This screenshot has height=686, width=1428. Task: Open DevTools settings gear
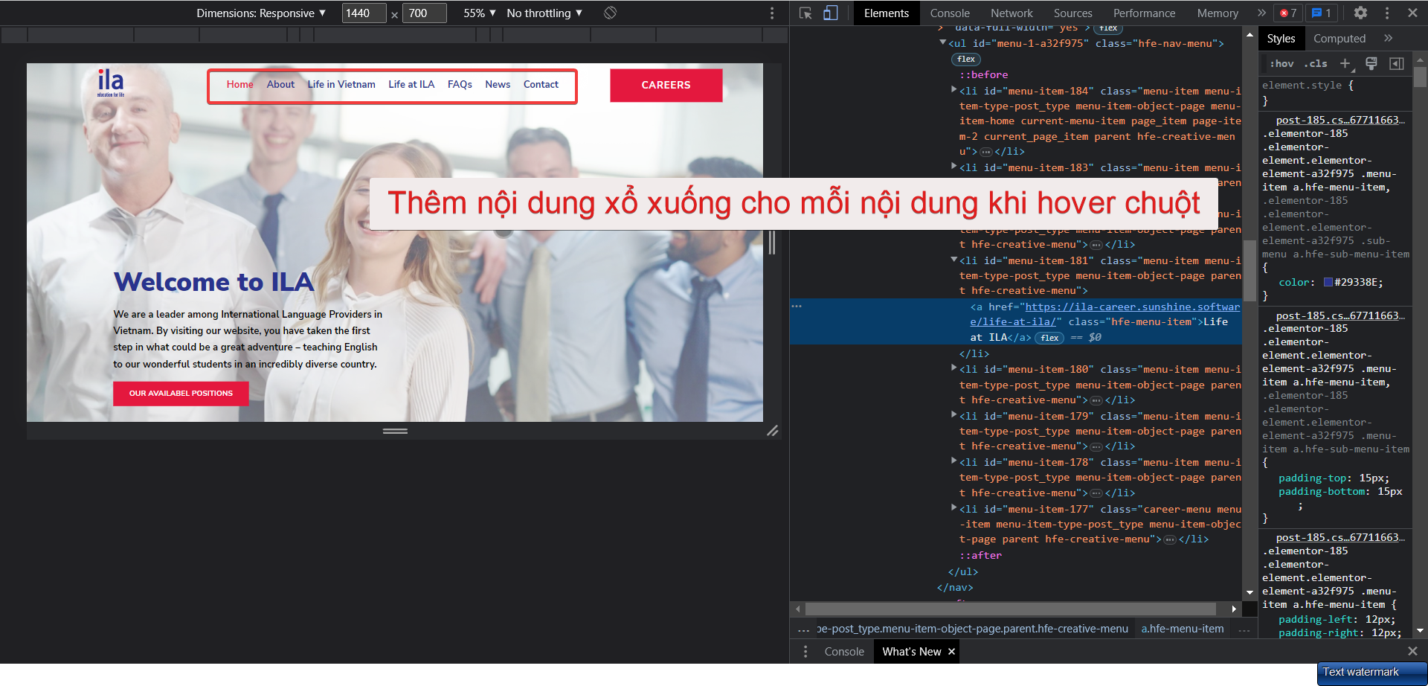(1360, 13)
